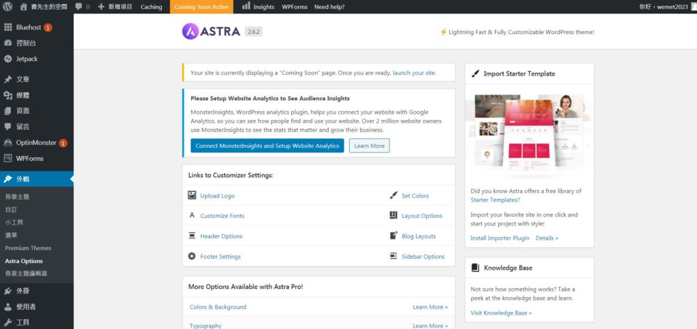Click the Customize Fonts letter A icon
Screen dimensions: 697x329
click(192, 215)
